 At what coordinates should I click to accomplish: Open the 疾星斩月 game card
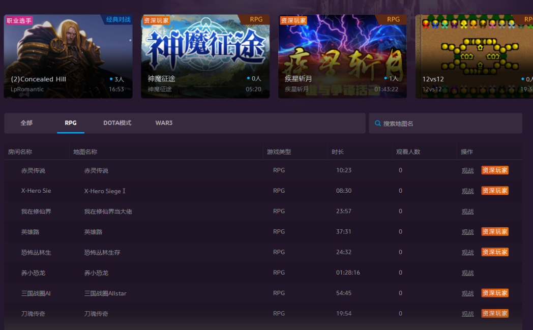(343, 56)
